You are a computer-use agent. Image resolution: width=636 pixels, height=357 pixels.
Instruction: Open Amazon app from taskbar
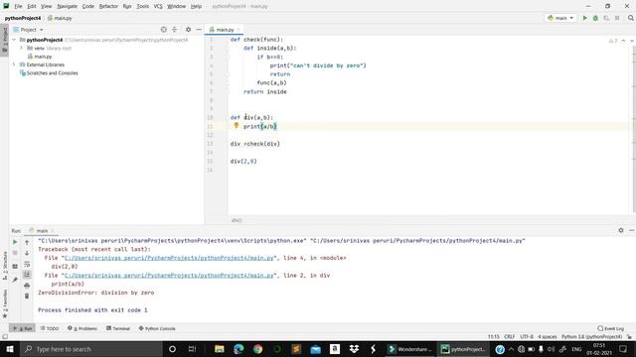335,349
